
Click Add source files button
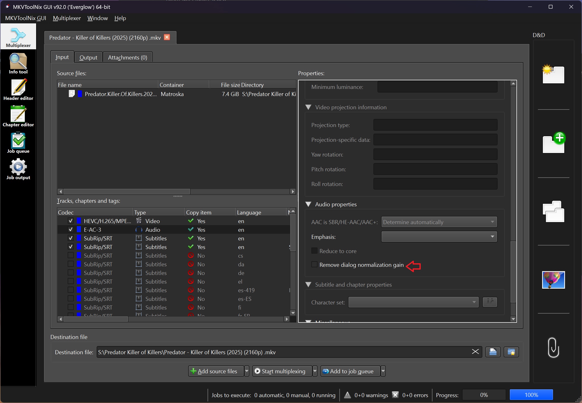pyautogui.click(x=216, y=371)
